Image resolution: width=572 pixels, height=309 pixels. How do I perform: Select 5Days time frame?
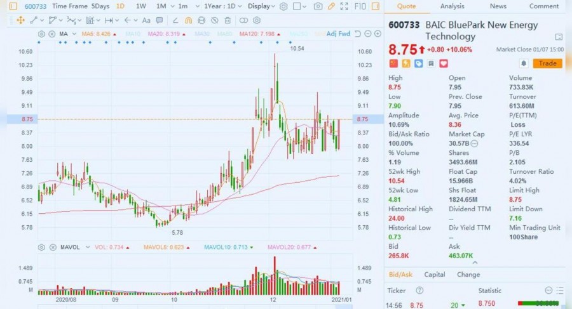click(x=100, y=6)
